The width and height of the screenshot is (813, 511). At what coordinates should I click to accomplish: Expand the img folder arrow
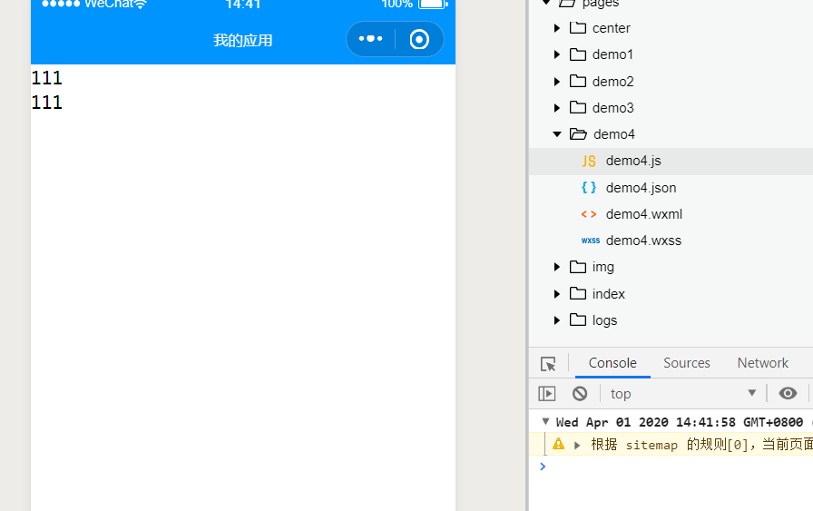(557, 267)
